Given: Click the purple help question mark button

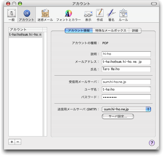Looking at the screenshot, I should coord(152,143).
